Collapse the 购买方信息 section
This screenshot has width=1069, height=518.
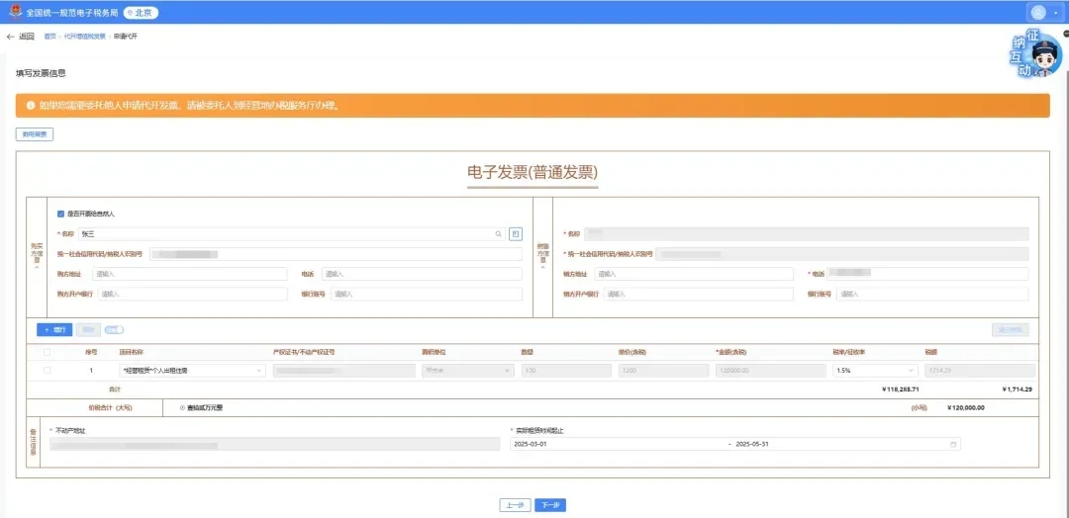tap(37, 267)
